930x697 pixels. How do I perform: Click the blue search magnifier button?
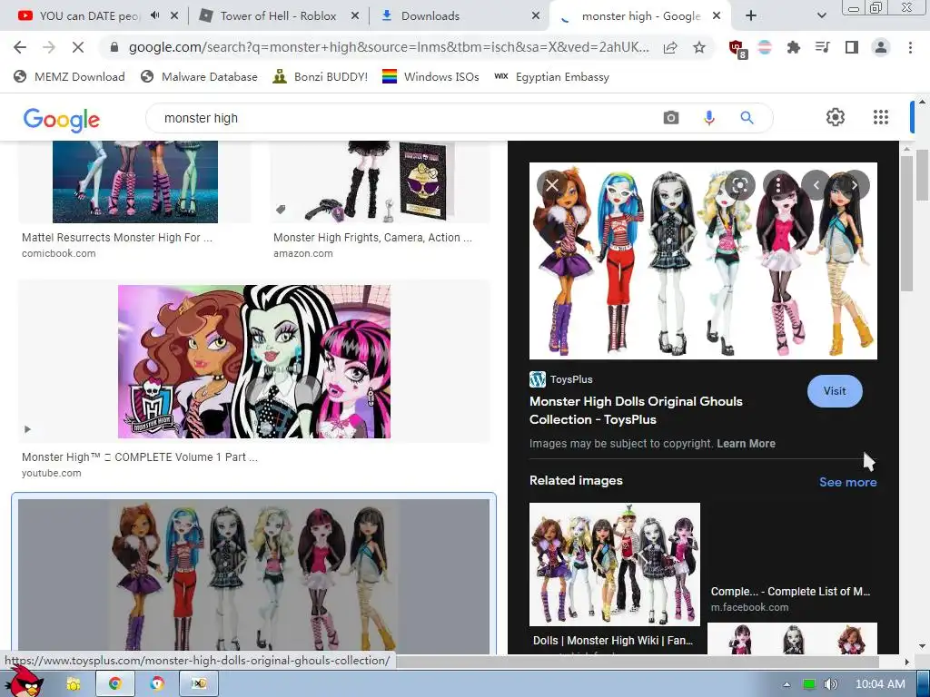click(747, 118)
